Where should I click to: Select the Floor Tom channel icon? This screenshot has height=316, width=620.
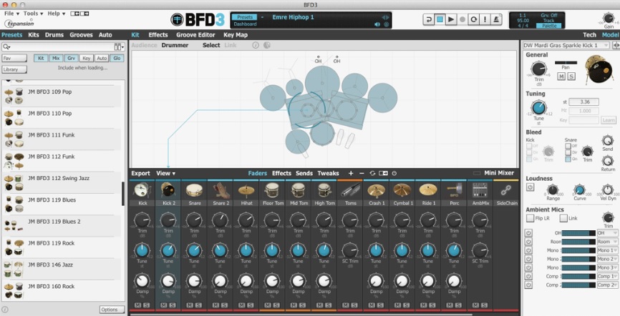[273, 190]
